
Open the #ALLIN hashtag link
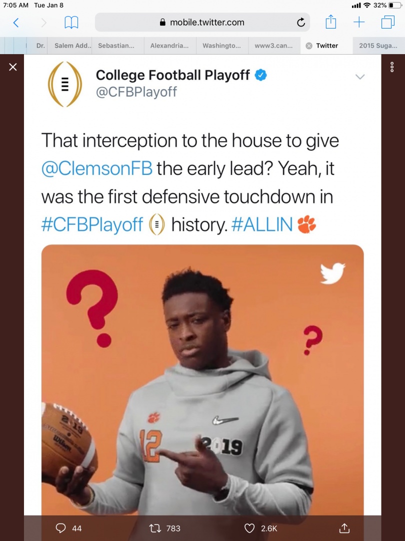[262, 225]
